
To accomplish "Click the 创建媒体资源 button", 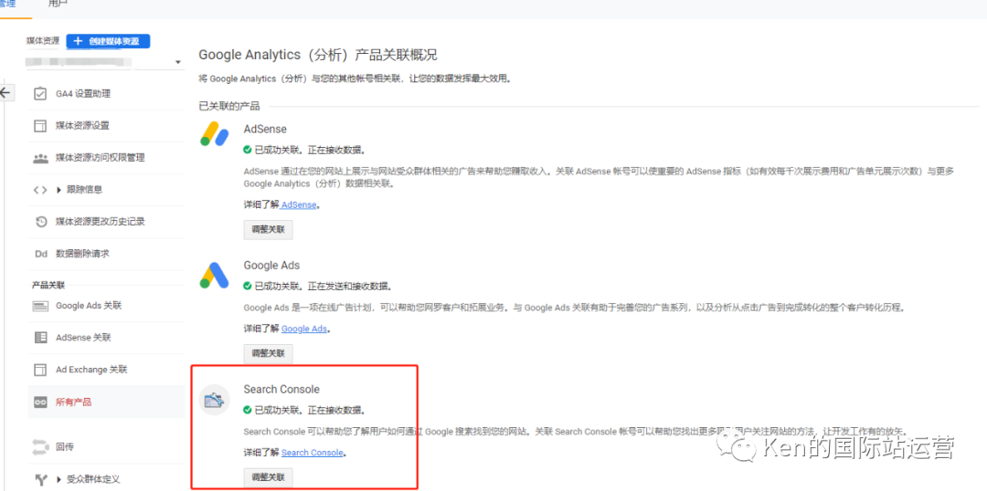I will [108, 41].
